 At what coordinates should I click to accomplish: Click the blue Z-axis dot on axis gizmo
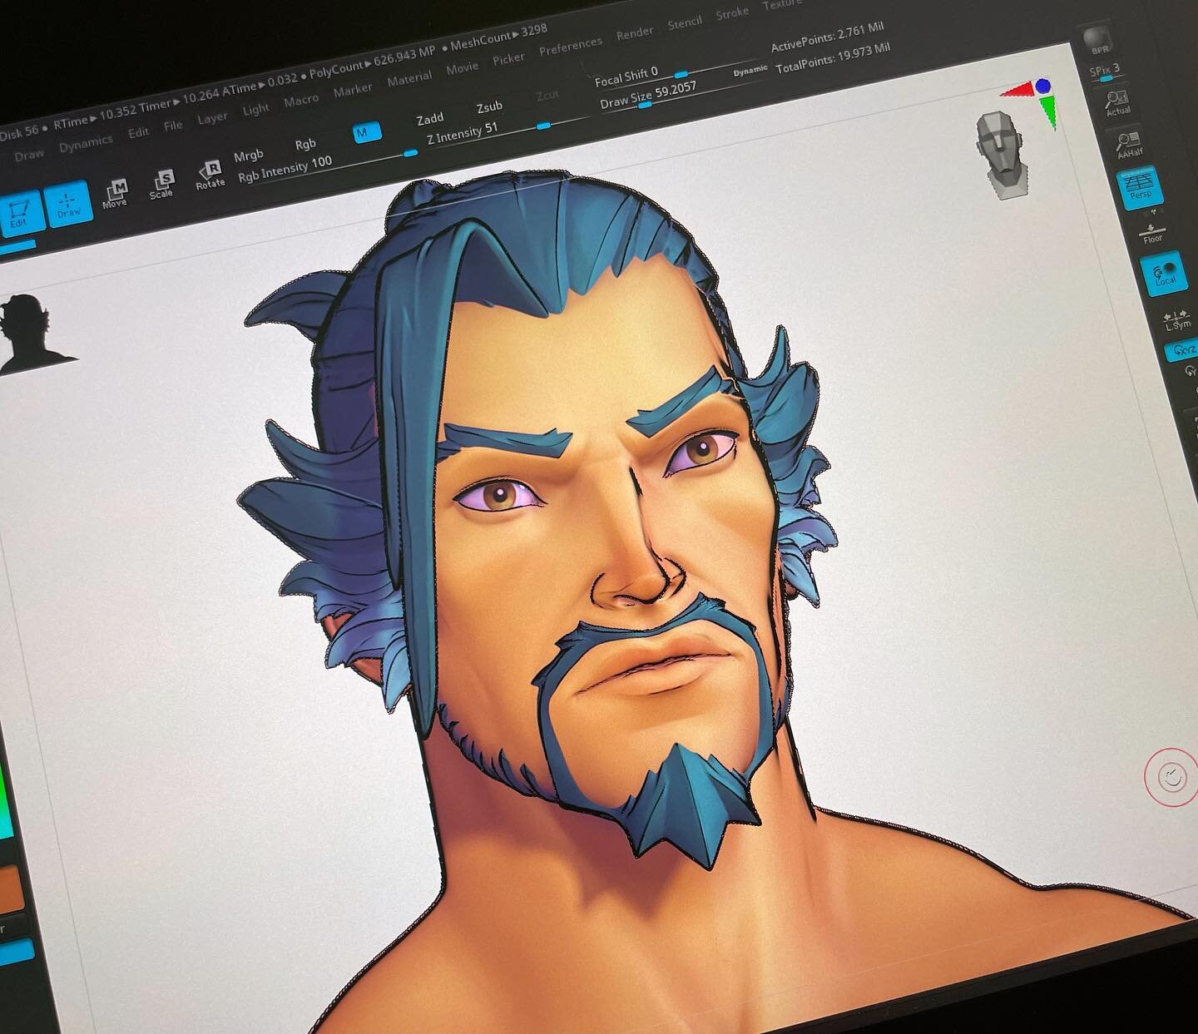(1042, 85)
